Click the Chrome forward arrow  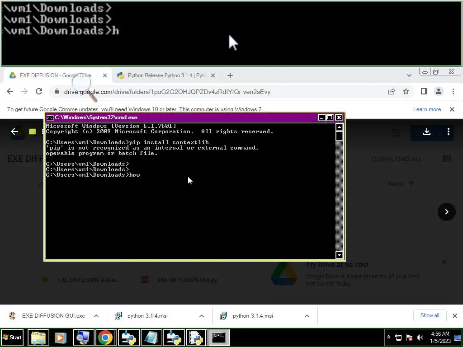(24, 91)
